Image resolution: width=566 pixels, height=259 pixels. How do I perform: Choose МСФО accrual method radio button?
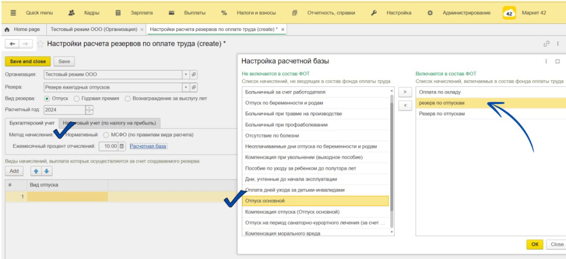pyautogui.click(x=106, y=135)
